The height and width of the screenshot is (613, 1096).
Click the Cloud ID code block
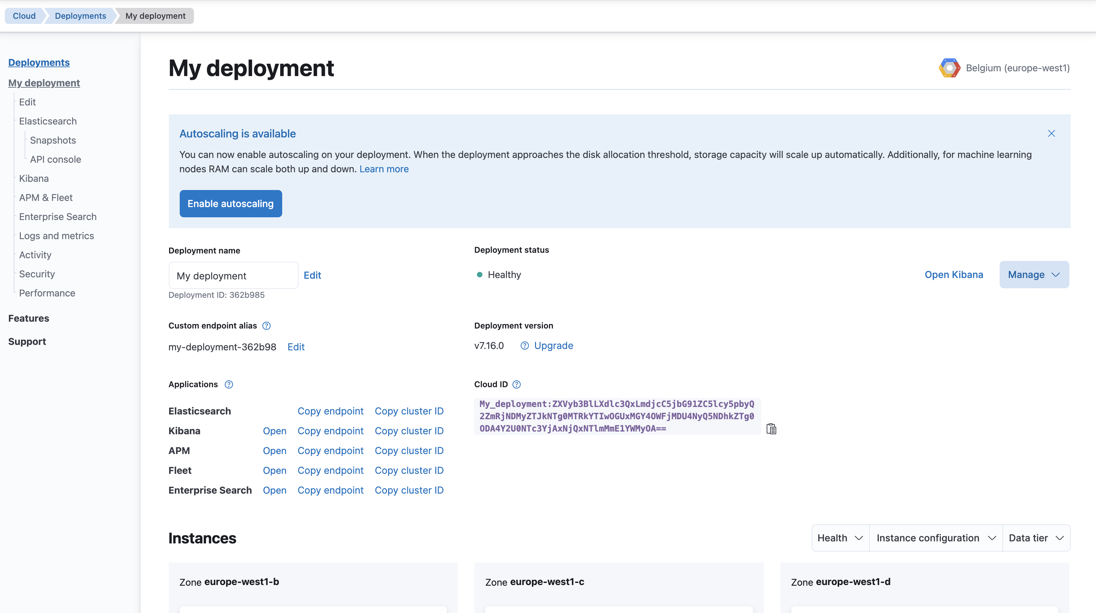(617, 416)
